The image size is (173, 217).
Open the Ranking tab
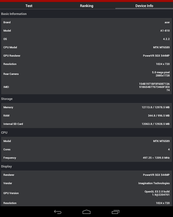pyautogui.click(x=86, y=6)
